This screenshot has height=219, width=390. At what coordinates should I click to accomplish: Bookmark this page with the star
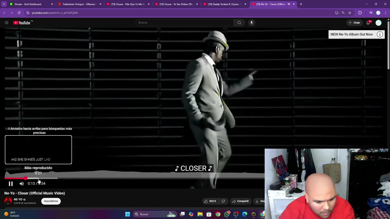pos(350,13)
